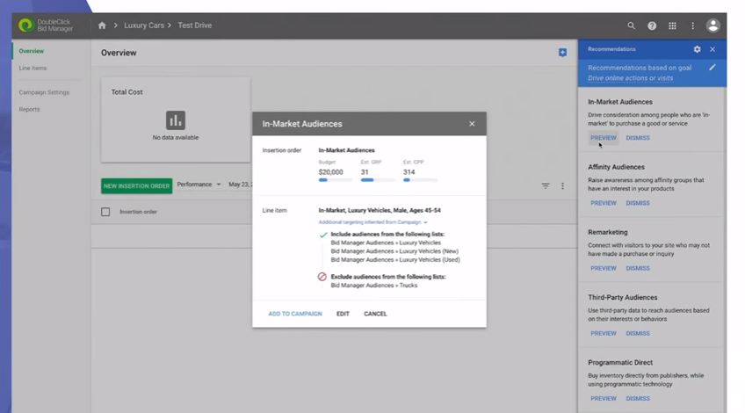Click the Budget $20,000 progress bar
This screenshot has width=745, height=413.
tap(336, 180)
